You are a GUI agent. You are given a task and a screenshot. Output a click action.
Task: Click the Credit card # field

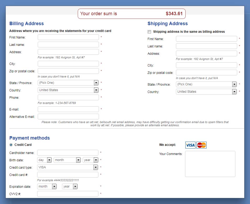click(68, 175)
